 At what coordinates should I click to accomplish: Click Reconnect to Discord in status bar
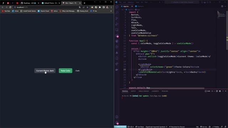(177, 127)
